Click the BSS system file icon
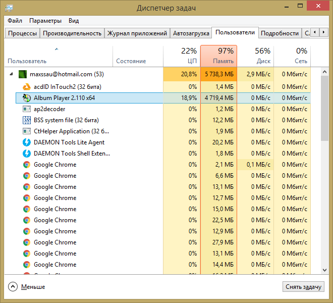This screenshot has width=333, height=303. pos(27,120)
